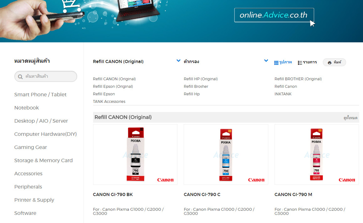Open the Gaming Gear category
The image size is (363, 223).
tap(30, 147)
